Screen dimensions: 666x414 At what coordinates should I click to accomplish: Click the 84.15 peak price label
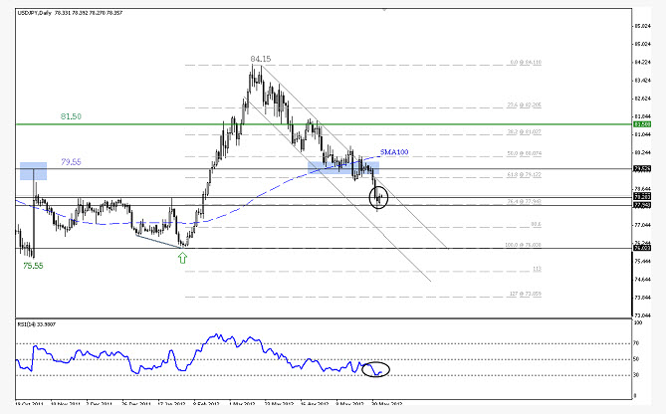261,59
